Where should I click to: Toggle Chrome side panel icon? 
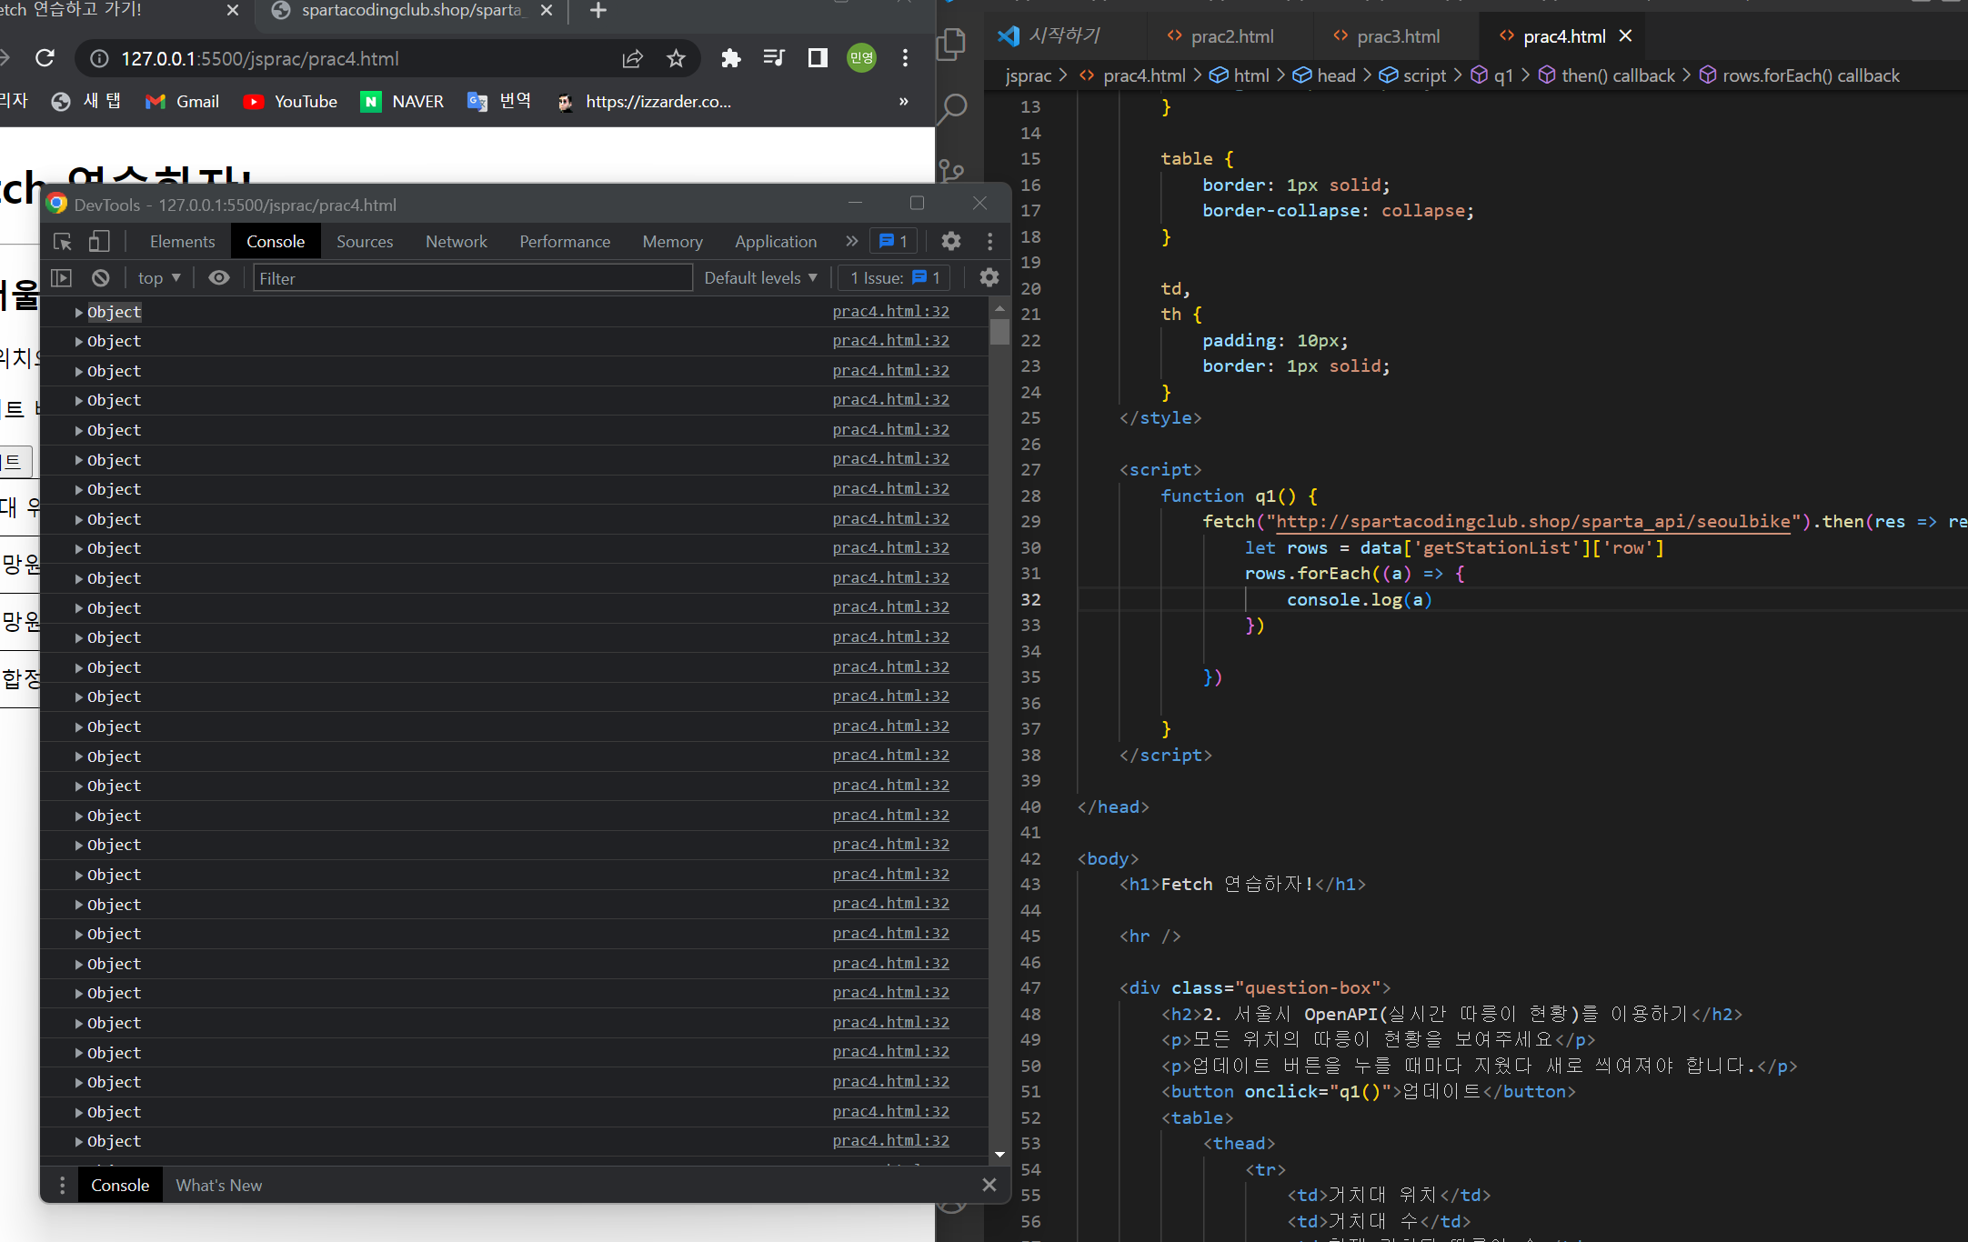click(818, 58)
